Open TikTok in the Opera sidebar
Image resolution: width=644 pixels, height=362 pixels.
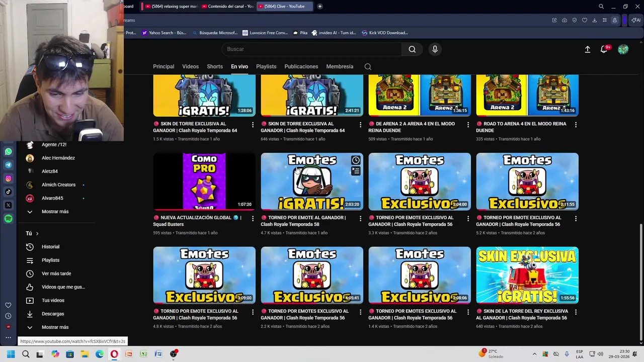click(x=8, y=192)
